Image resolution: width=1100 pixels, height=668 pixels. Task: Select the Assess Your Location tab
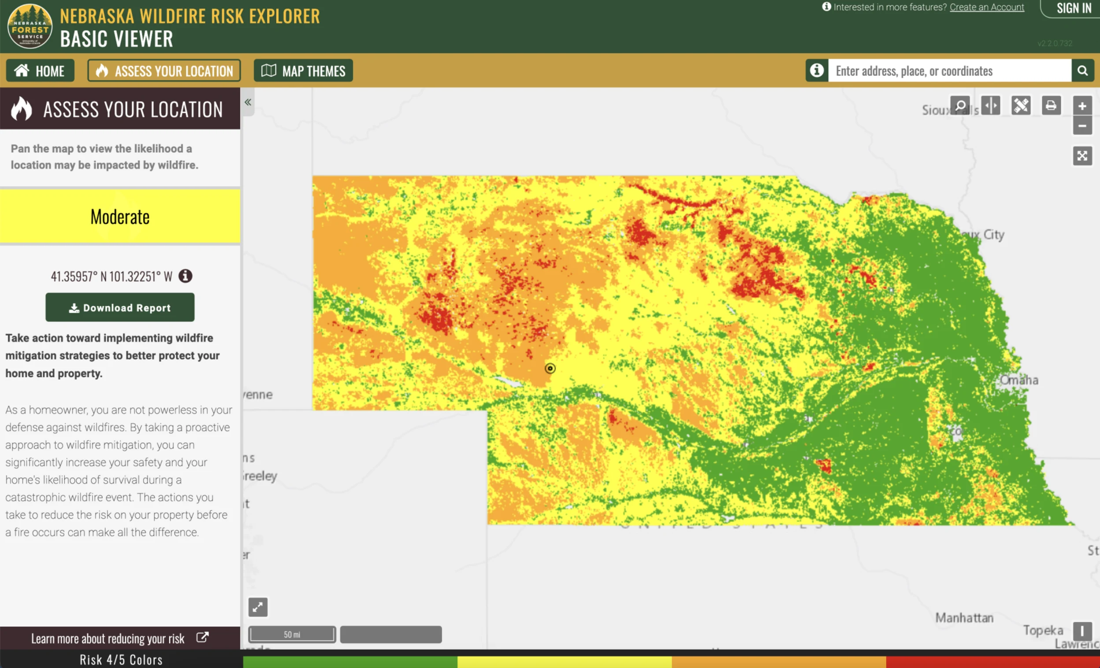click(164, 70)
